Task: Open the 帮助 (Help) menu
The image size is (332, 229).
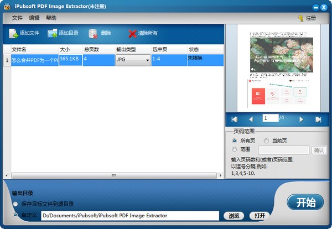Action: (51, 18)
